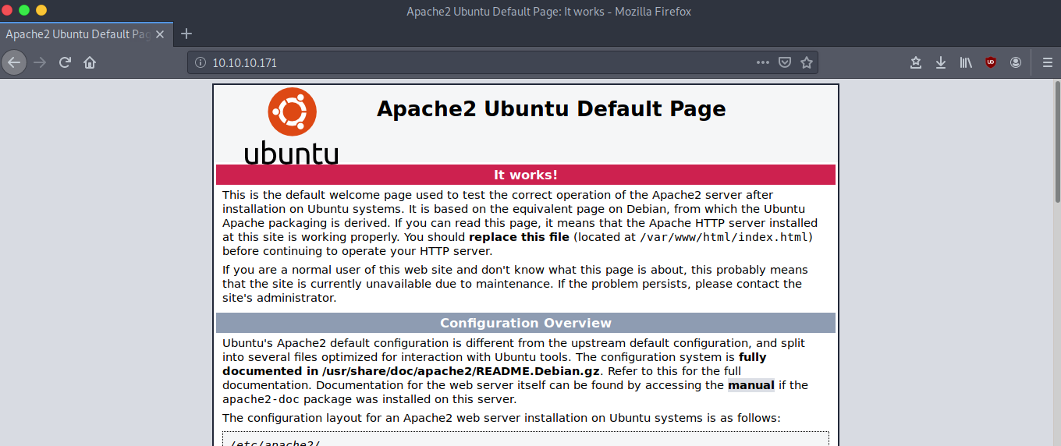Viewport: 1061px width, 446px height.
Task: Go back using the Back arrow button
Action: [x=14, y=62]
